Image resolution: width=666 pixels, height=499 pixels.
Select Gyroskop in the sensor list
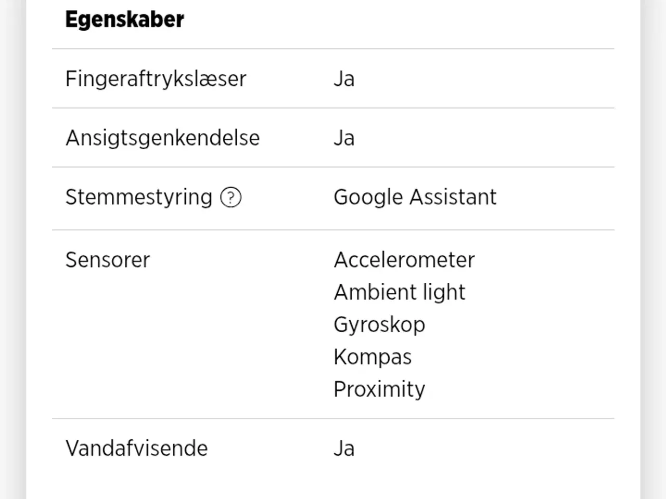(x=379, y=324)
